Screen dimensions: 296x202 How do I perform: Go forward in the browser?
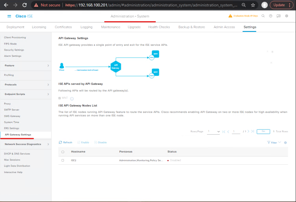point(15,5)
